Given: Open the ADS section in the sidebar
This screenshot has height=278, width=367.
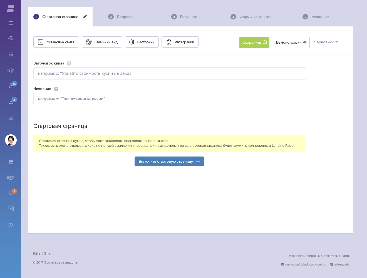Looking at the screenshot, I should [11, 54].
